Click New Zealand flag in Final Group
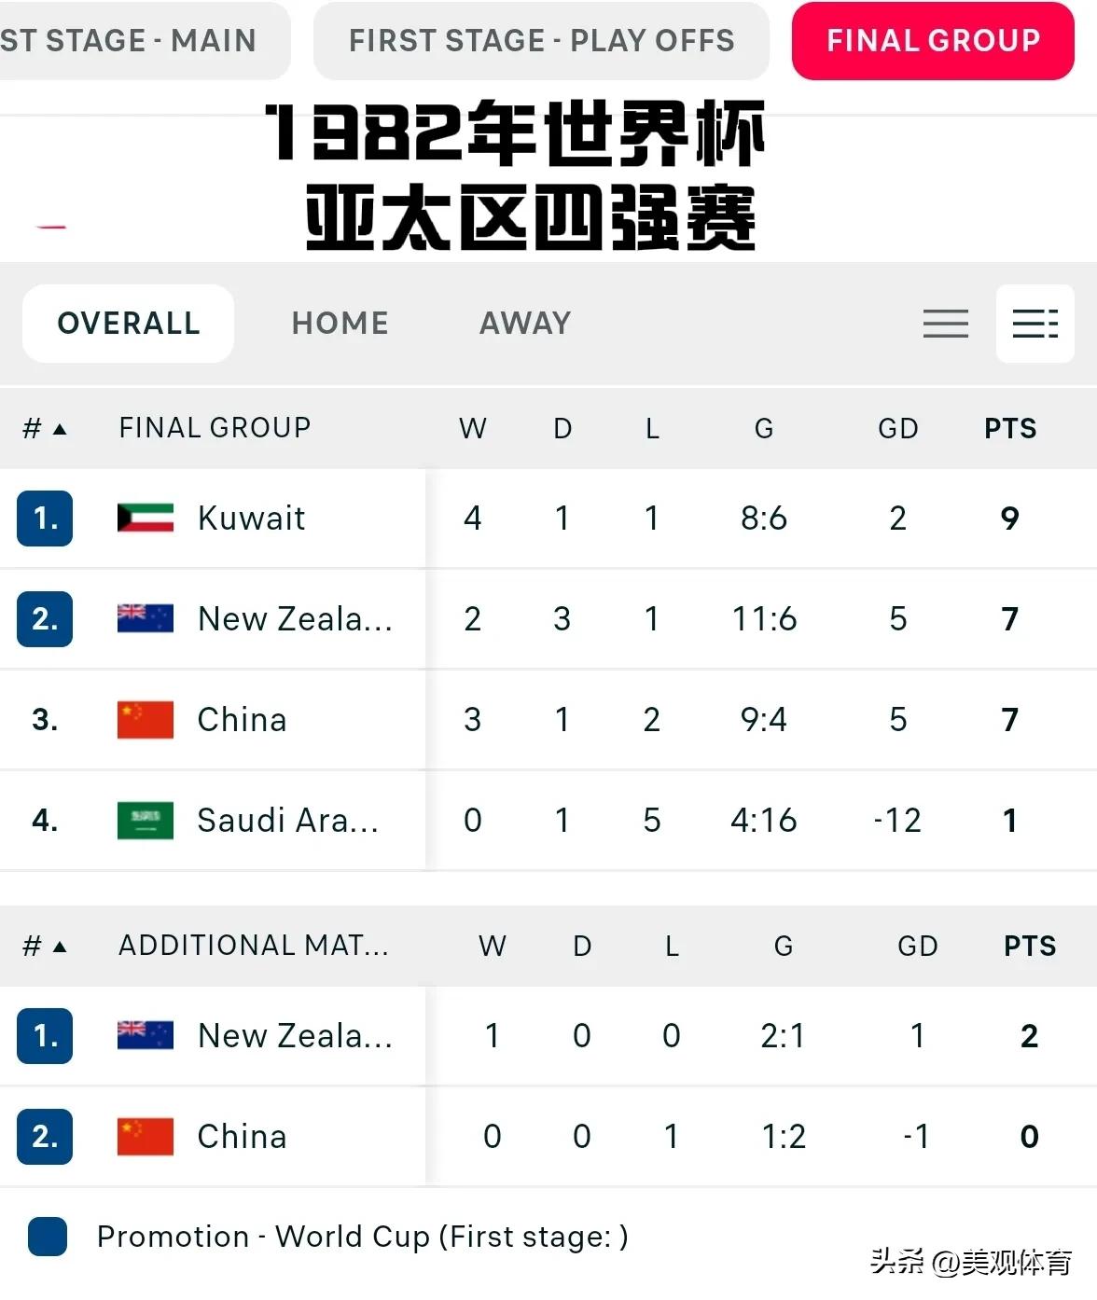The width and height of the screenshot is (1097, 1300). [146, 618]
